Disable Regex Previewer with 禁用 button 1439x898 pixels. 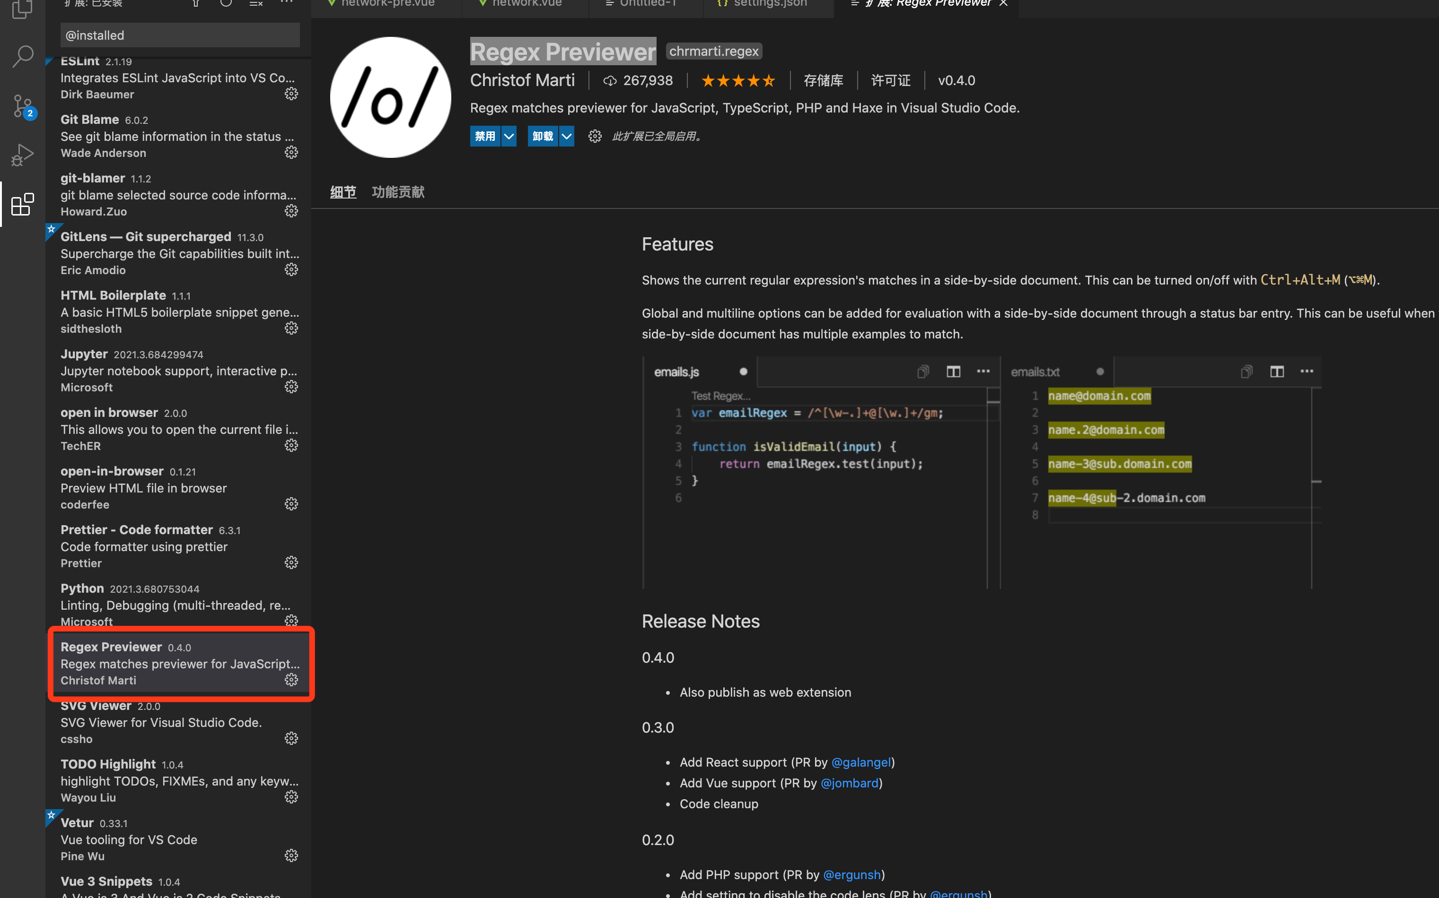(484, 136)
